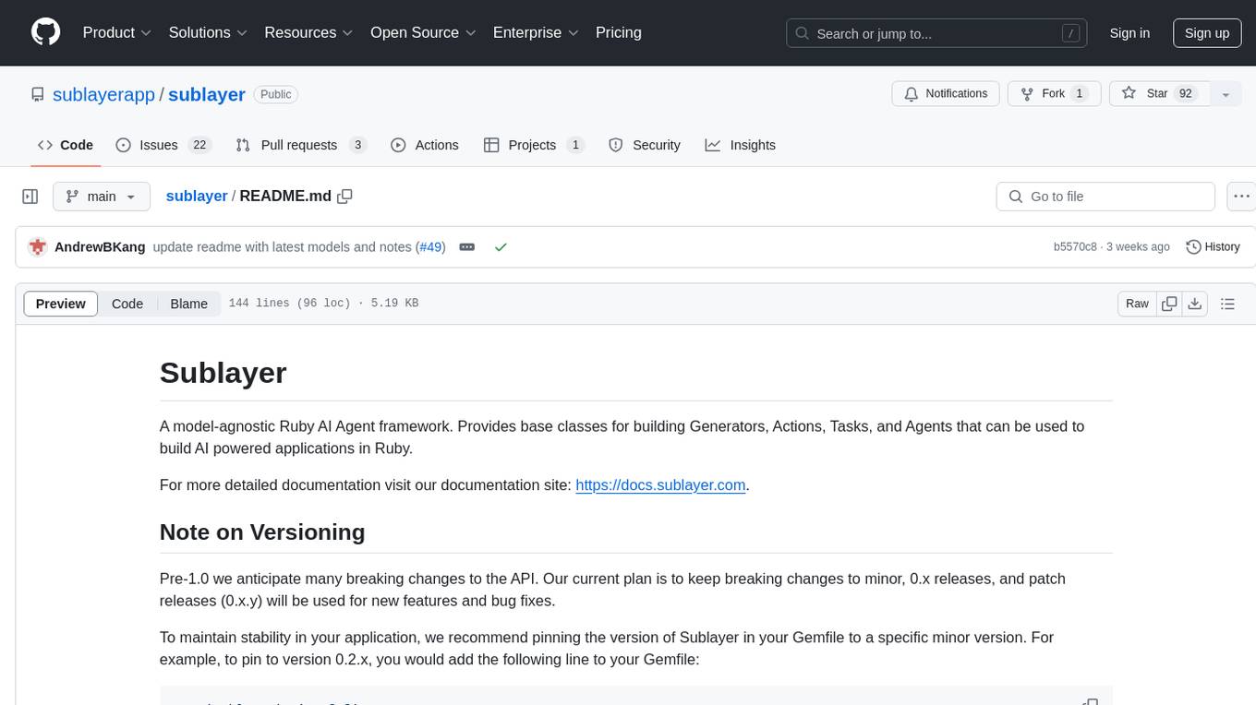The width and height of the screenshot is (1256, 705).
Task: Click the Note on Versioning heading
Action: pyautogui.click(x=262, y=532)
